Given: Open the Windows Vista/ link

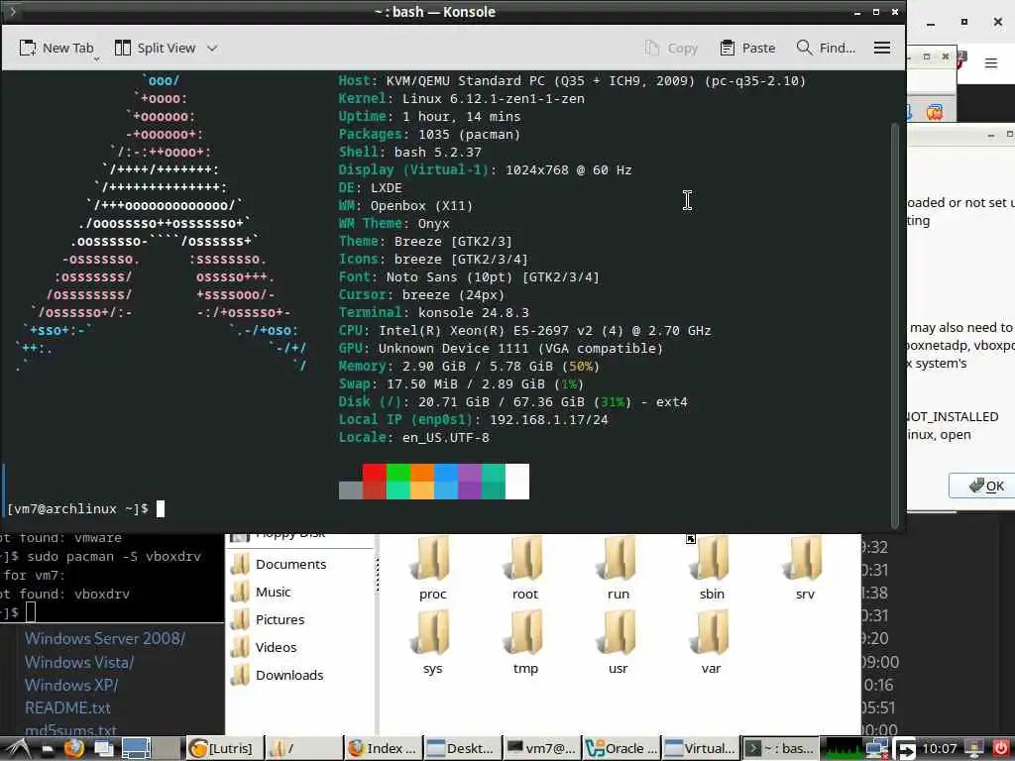Looking at the screenshot, I should pyautogui.click(x=79, y=663).
